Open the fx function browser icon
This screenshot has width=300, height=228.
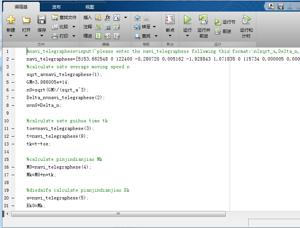pyautogui.click(x=107, y=17)
